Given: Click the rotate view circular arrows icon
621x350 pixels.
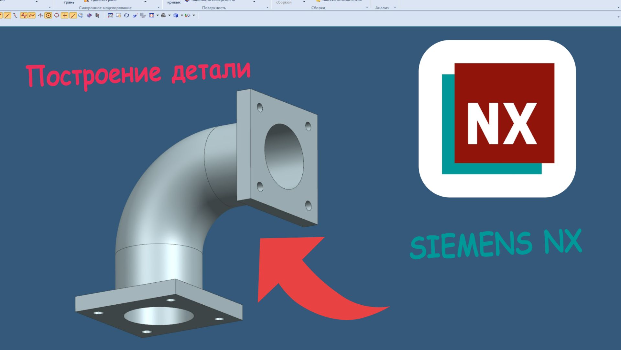Looking at the screenshot, I should tap(126, 15).
